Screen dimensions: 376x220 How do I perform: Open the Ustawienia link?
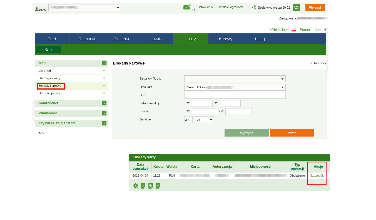point(205,7)
